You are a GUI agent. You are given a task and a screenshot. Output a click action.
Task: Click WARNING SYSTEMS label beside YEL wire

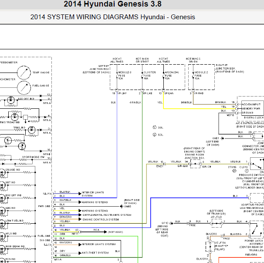coord(95,211)
